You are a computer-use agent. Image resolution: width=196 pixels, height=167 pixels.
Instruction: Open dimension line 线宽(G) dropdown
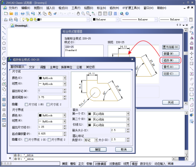tap(65, 84)
